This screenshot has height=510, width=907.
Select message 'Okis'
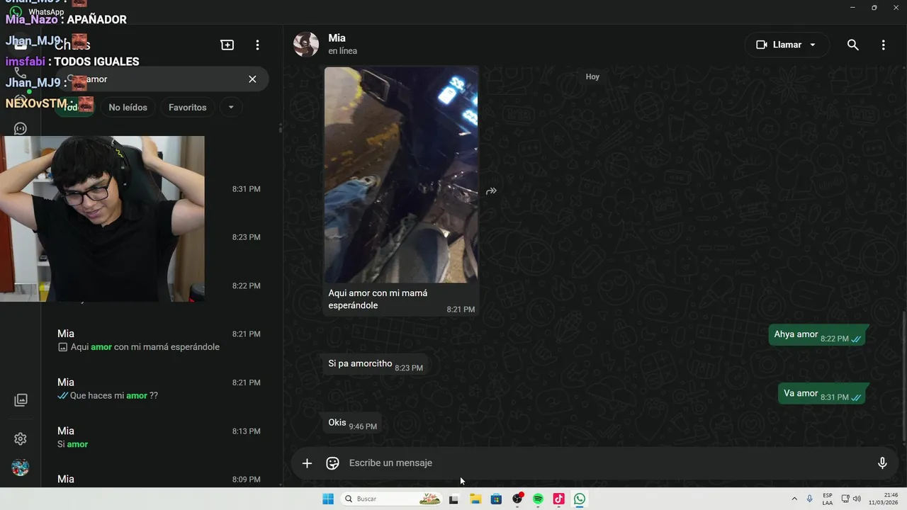tap(352, 424)
